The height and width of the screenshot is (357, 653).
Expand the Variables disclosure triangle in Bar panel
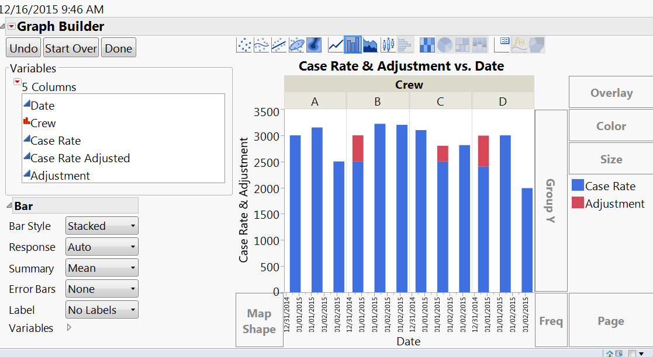click(70, 328)
